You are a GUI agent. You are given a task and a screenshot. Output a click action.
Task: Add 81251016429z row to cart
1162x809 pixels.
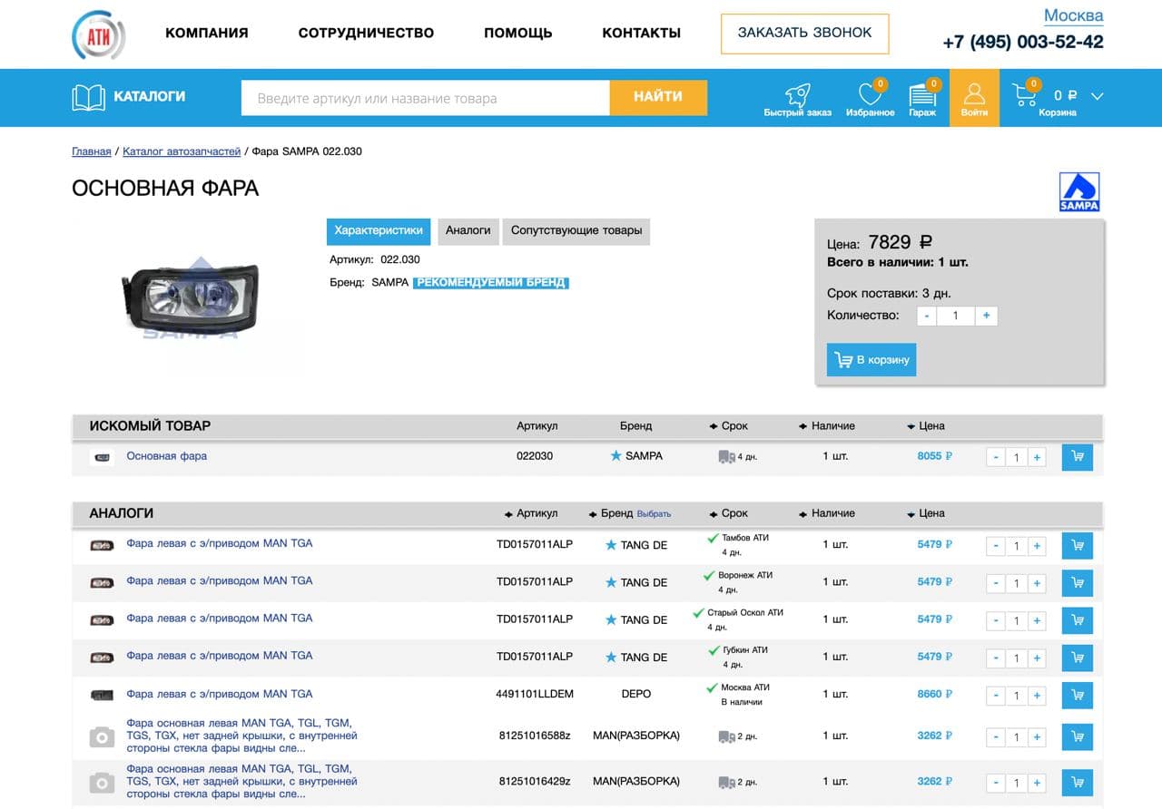[1078, 782]
